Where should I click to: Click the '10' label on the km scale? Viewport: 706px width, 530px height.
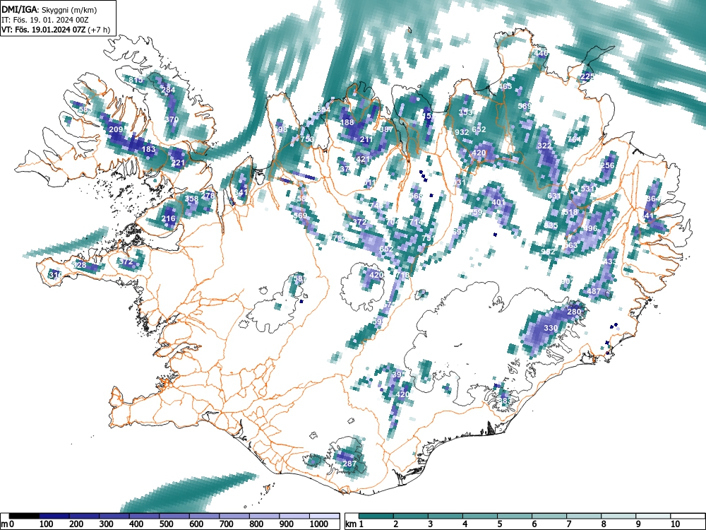pos(674,524)
